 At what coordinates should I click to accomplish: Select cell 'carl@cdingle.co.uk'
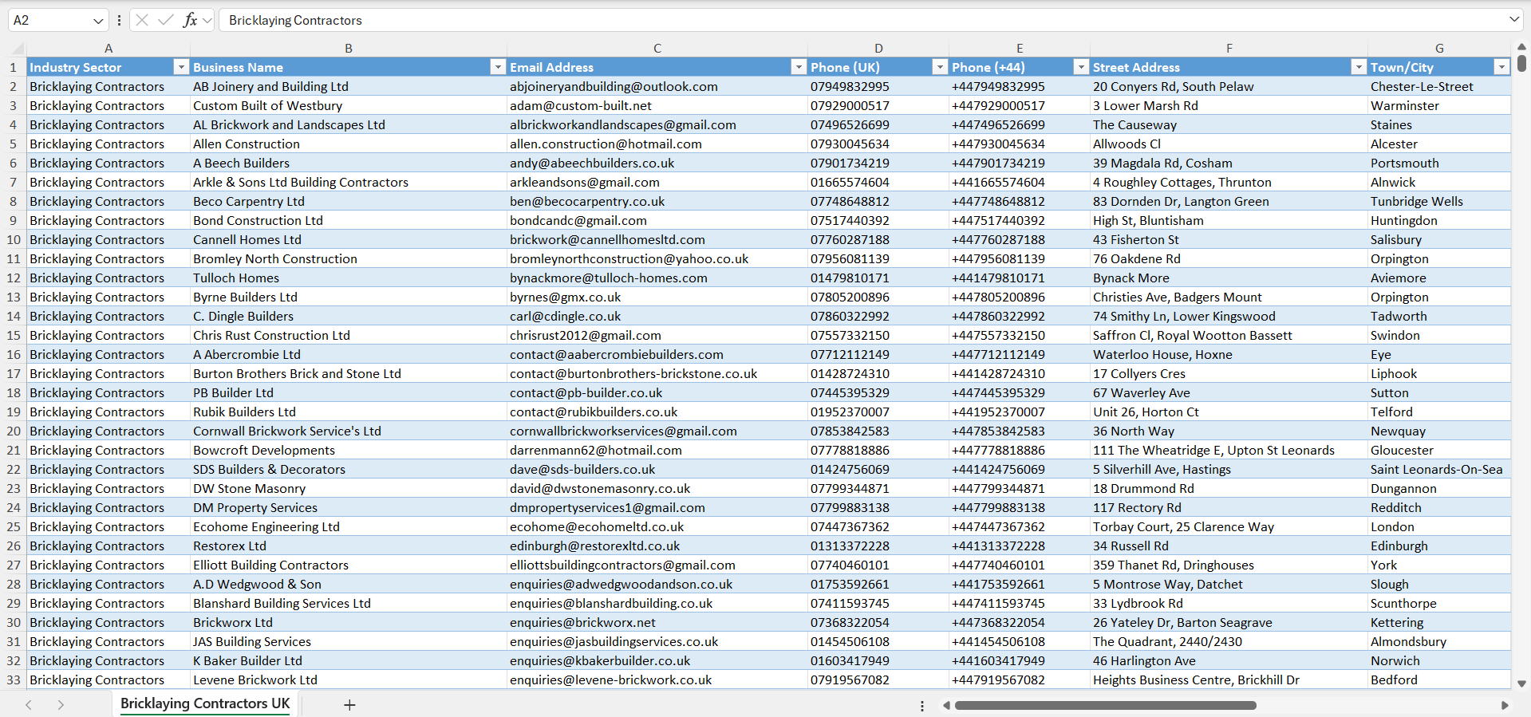pyautogui.click(x=657, y=316)
